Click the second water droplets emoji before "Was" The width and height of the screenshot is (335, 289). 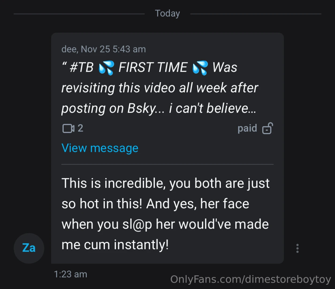tap(200, 67)
